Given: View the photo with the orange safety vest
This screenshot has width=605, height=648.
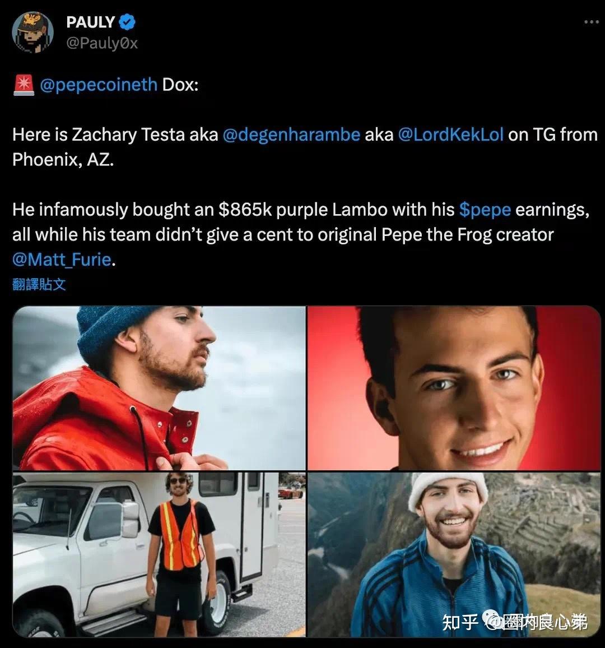Looking at the screenshot, I should pos(159,554).
